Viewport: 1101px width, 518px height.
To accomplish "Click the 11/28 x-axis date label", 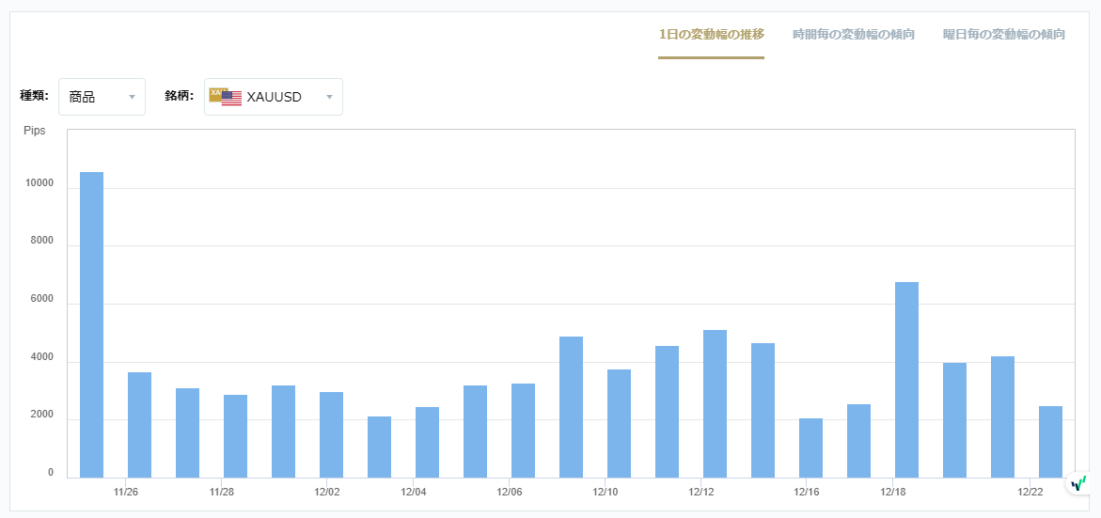I will 222,492.
